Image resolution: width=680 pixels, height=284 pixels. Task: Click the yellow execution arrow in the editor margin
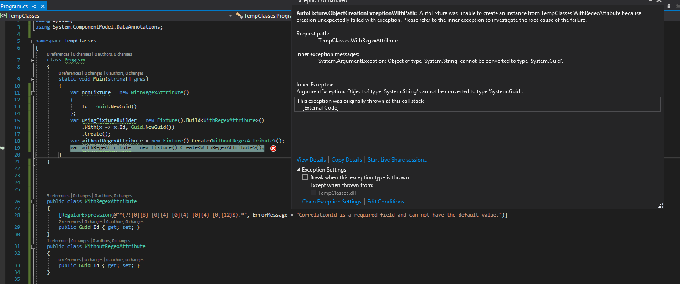[x=3, y=147]
